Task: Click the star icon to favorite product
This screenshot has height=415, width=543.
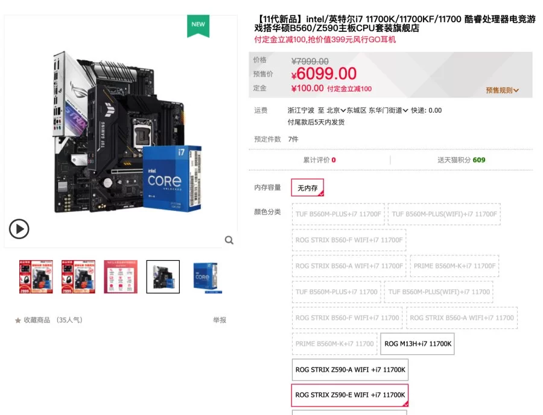Action: pos(18,320)
